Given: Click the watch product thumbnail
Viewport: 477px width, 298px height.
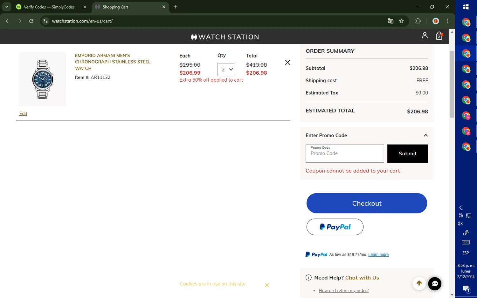Looking at the screenshot, I should click(43, 79).
